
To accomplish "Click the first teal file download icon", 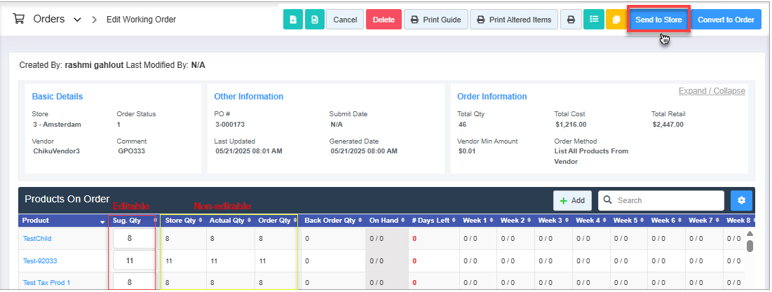I will [293, 20].
